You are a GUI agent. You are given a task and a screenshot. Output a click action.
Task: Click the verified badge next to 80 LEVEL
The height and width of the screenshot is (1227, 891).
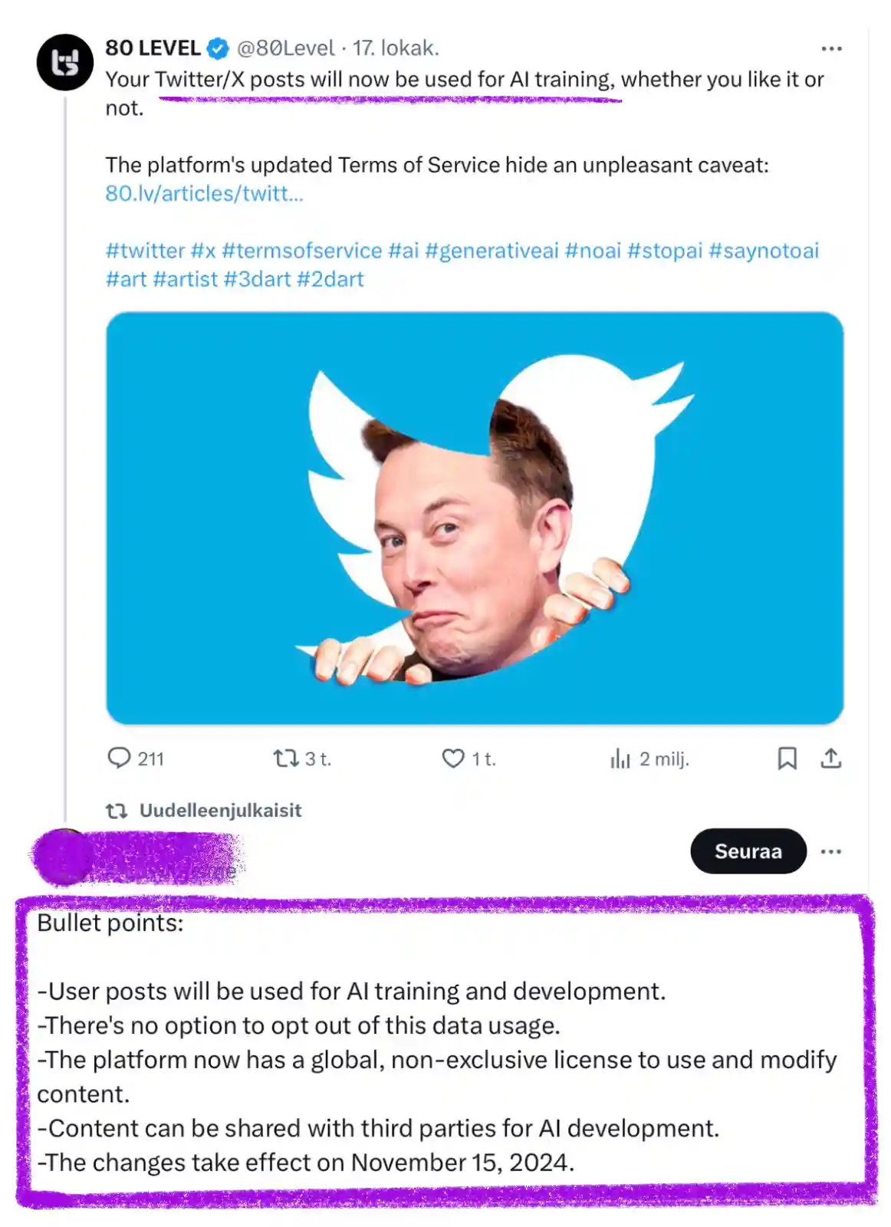click(218, 48)
